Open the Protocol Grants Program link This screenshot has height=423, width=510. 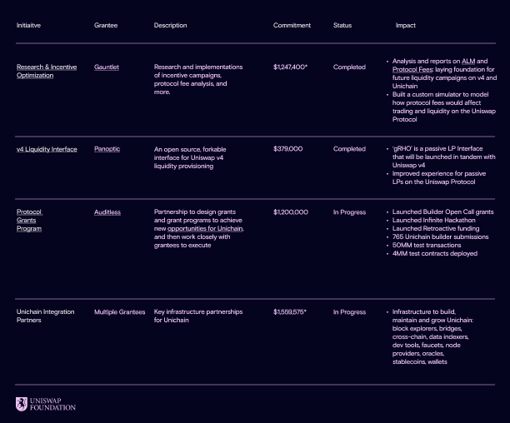point(29,221)
